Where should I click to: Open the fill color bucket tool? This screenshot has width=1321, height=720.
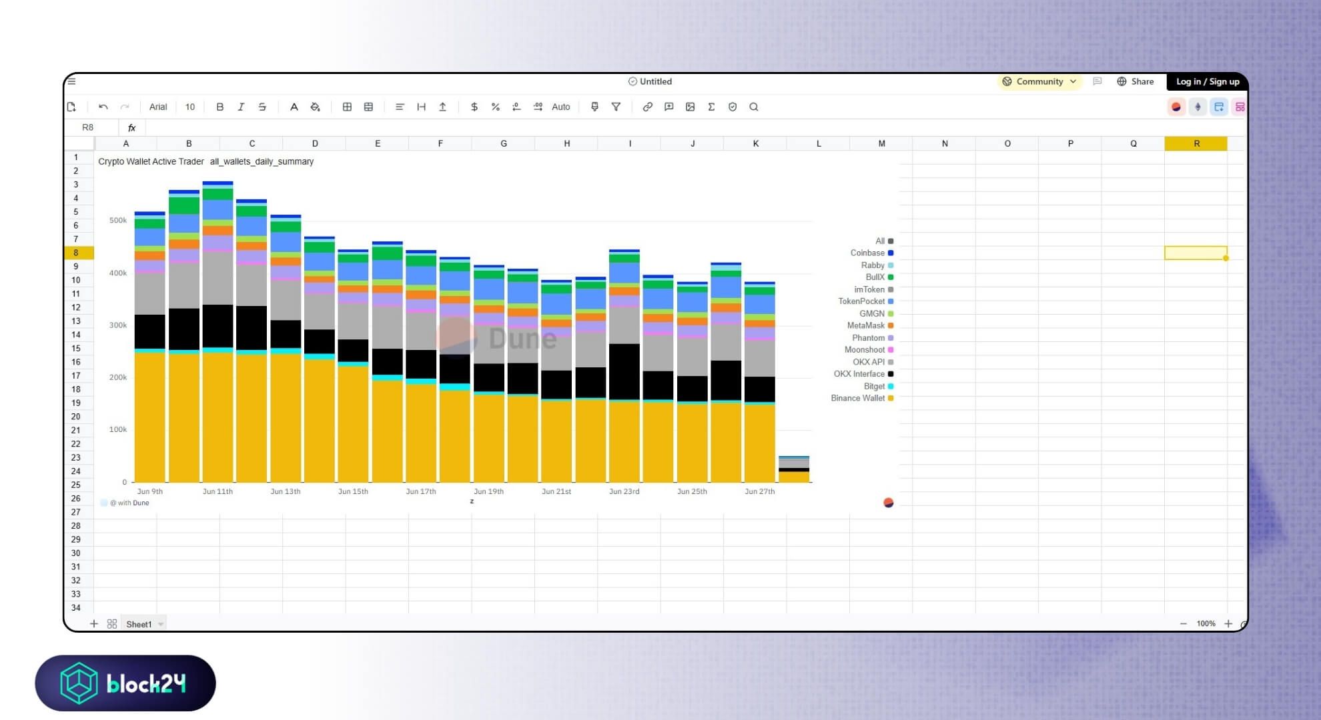coord(316,107)
